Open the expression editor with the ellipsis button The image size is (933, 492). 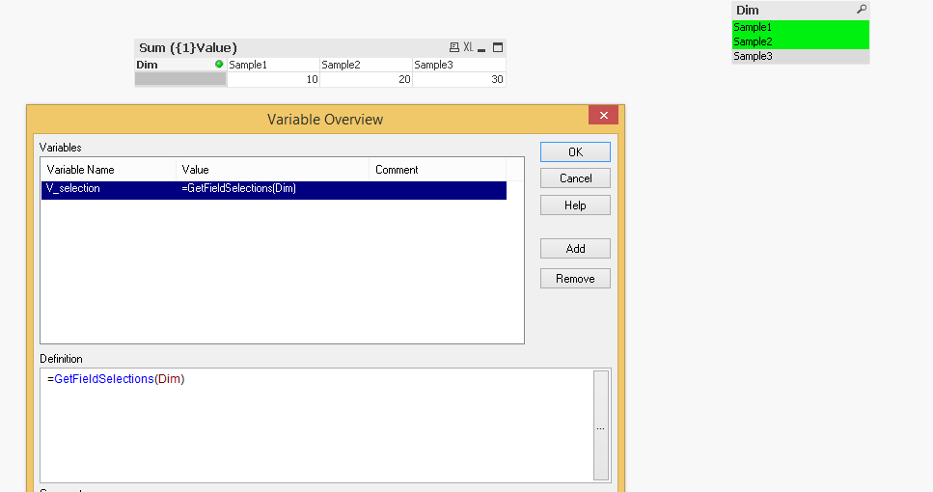(x=601, y=425)
